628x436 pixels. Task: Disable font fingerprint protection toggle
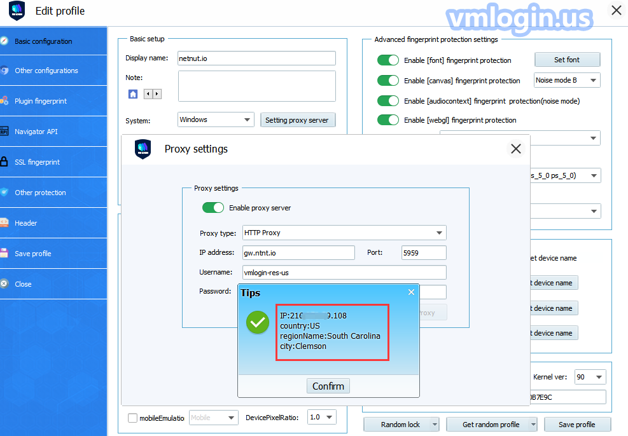click(387, 60)
